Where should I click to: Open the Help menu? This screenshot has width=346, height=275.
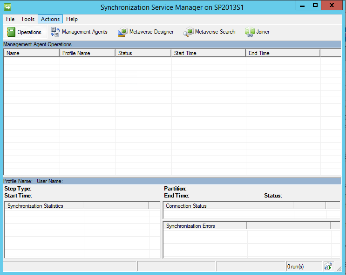point(72,19)
